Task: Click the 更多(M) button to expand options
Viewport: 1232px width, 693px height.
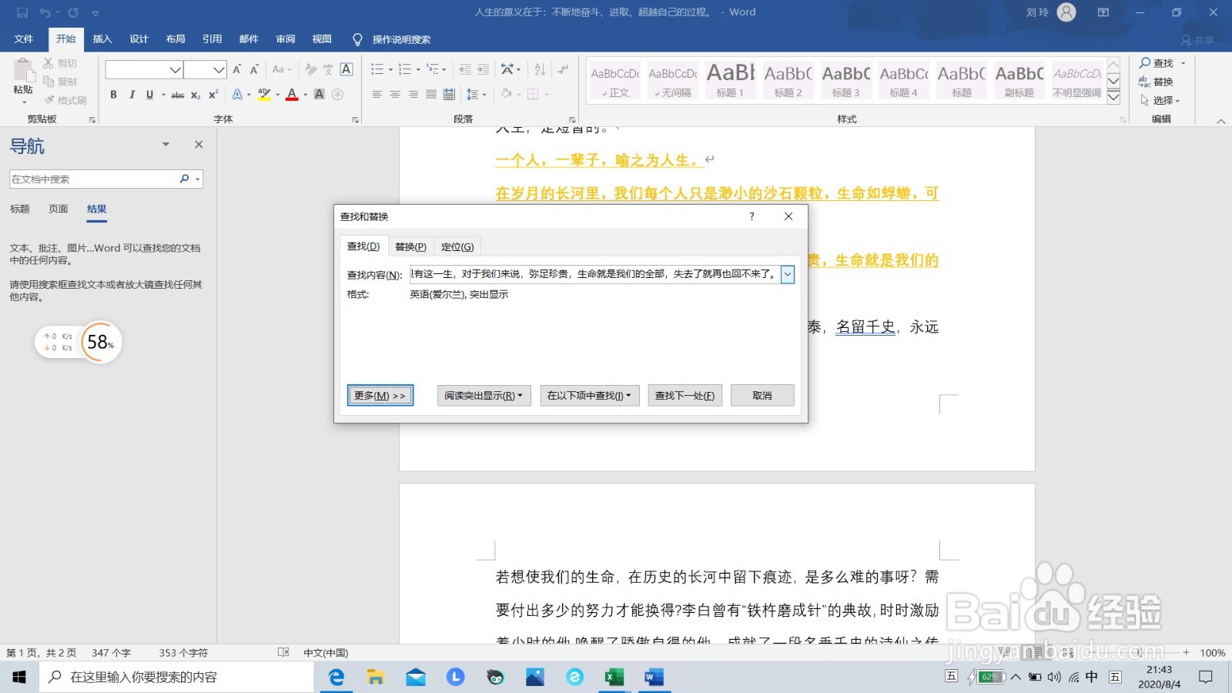Action: tap(380, 395)
